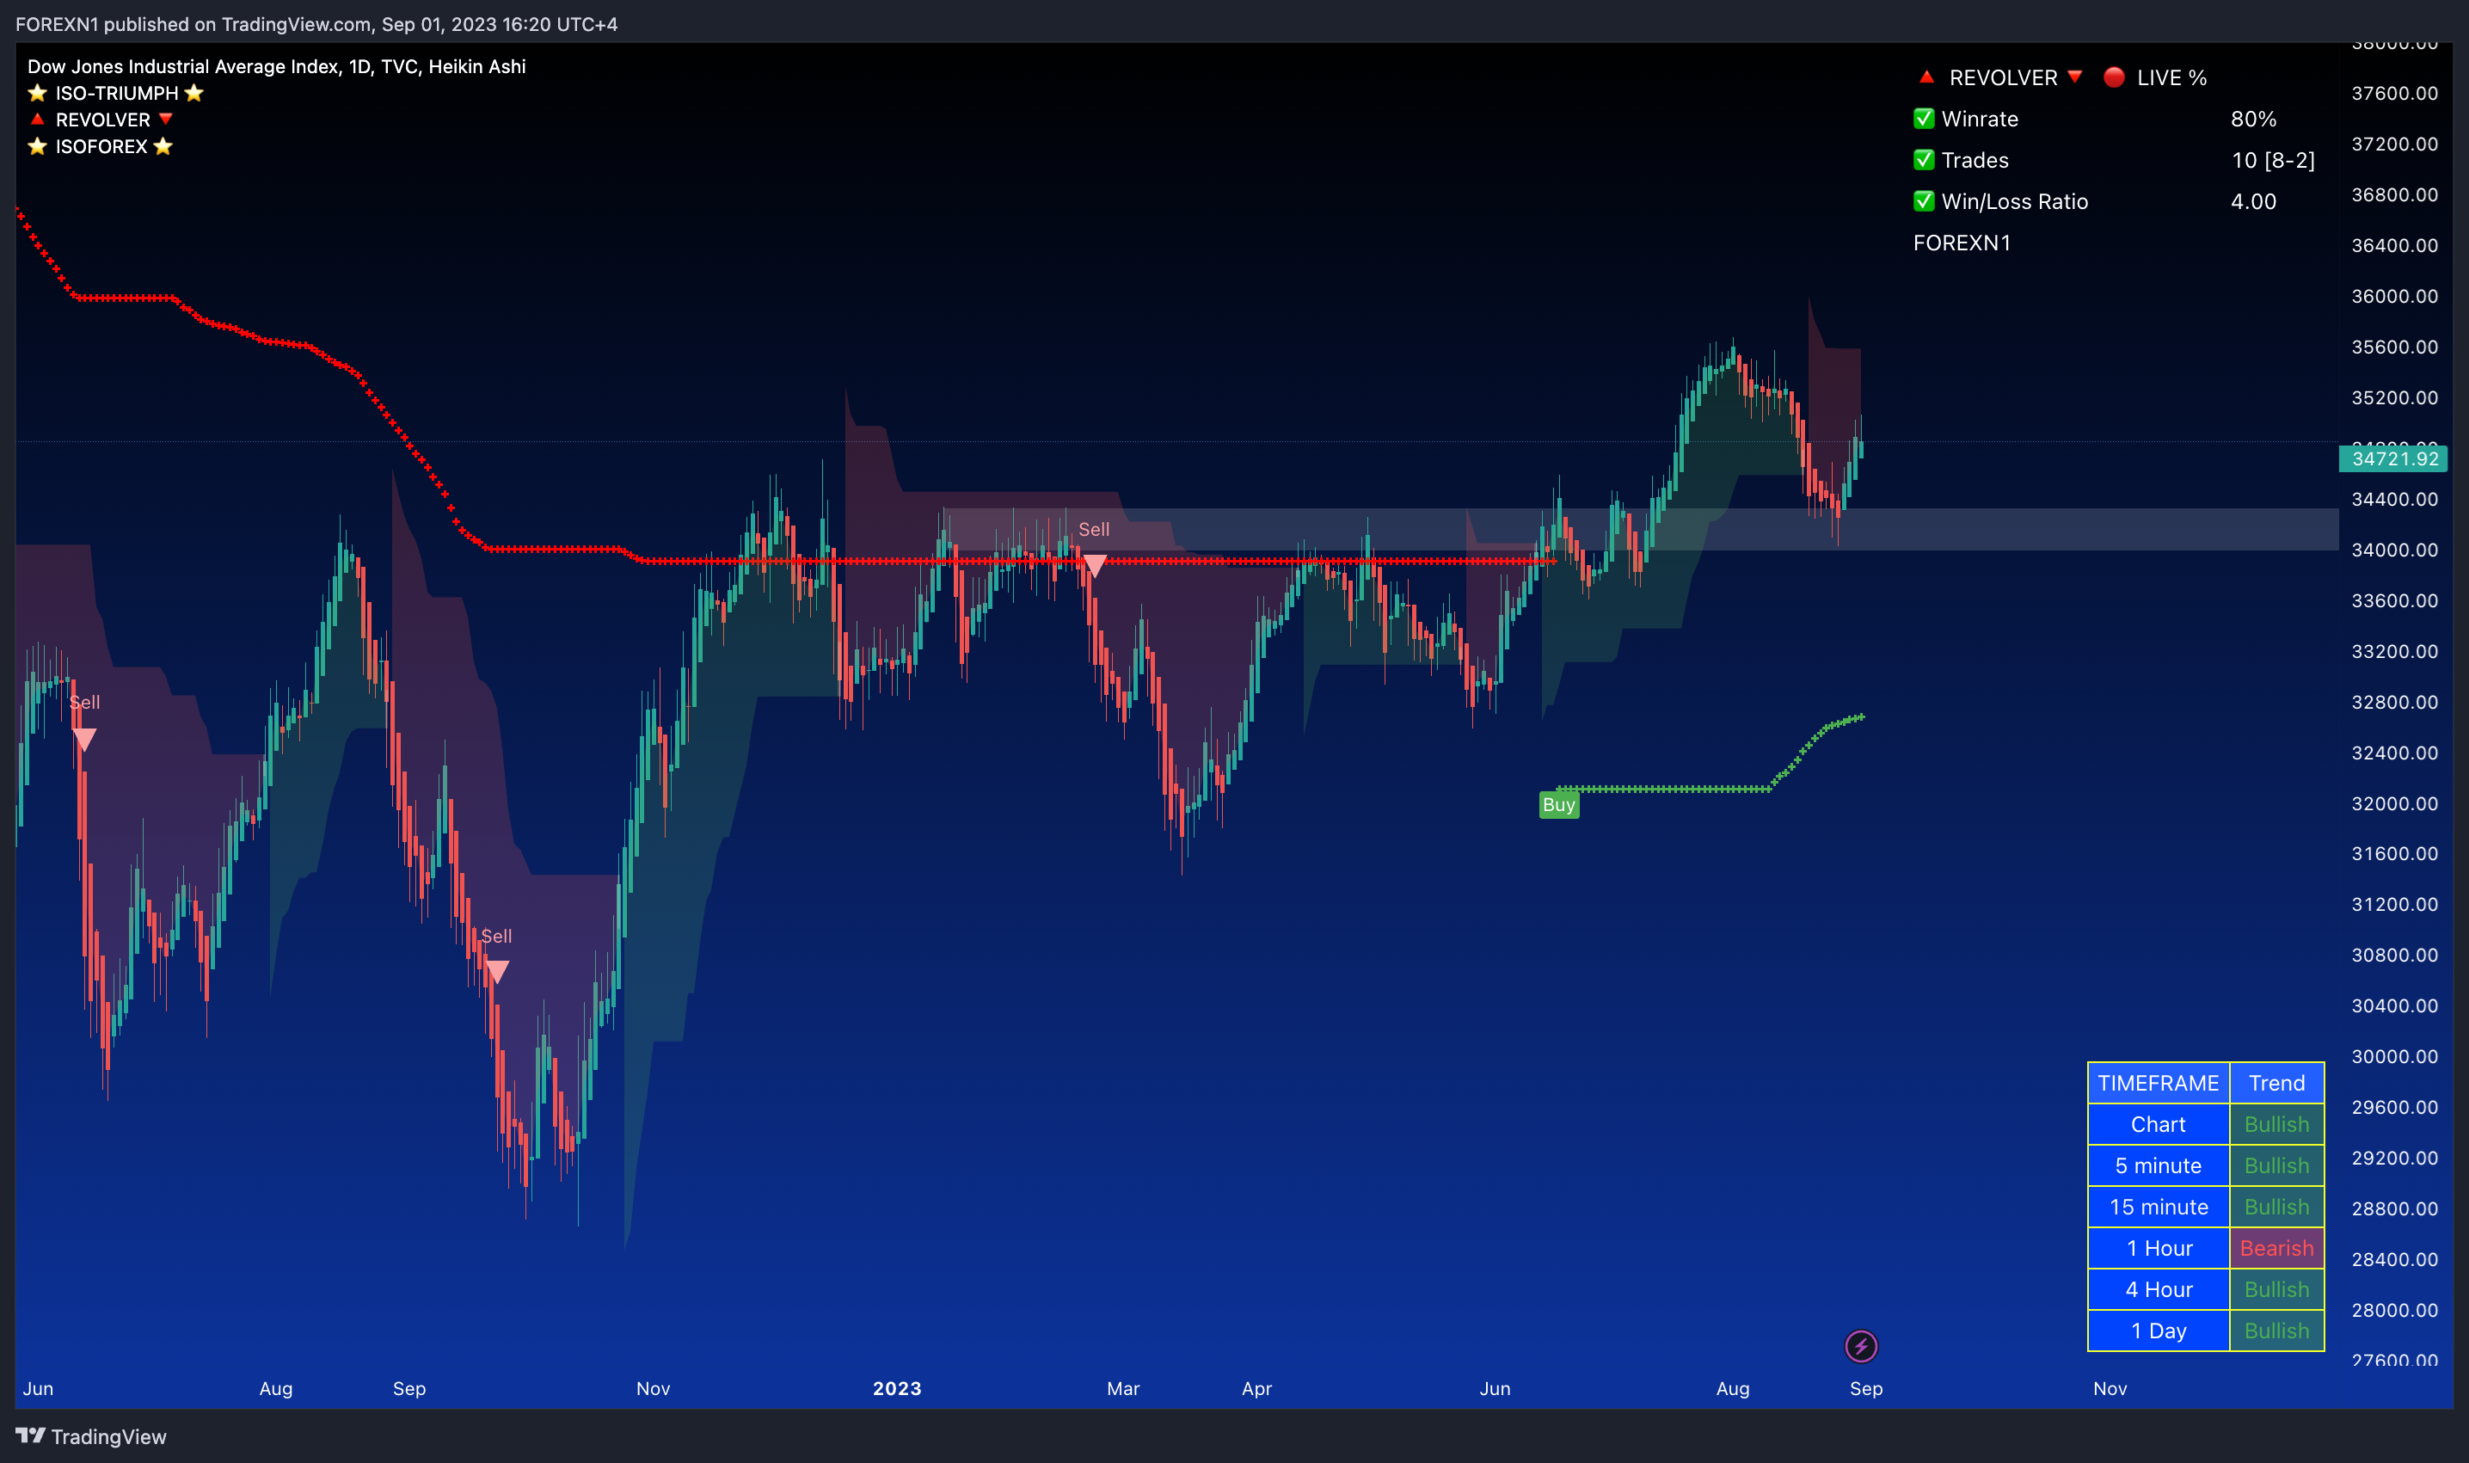Click the 4 Hour timeframe row label

[x=2159, y=1289]
